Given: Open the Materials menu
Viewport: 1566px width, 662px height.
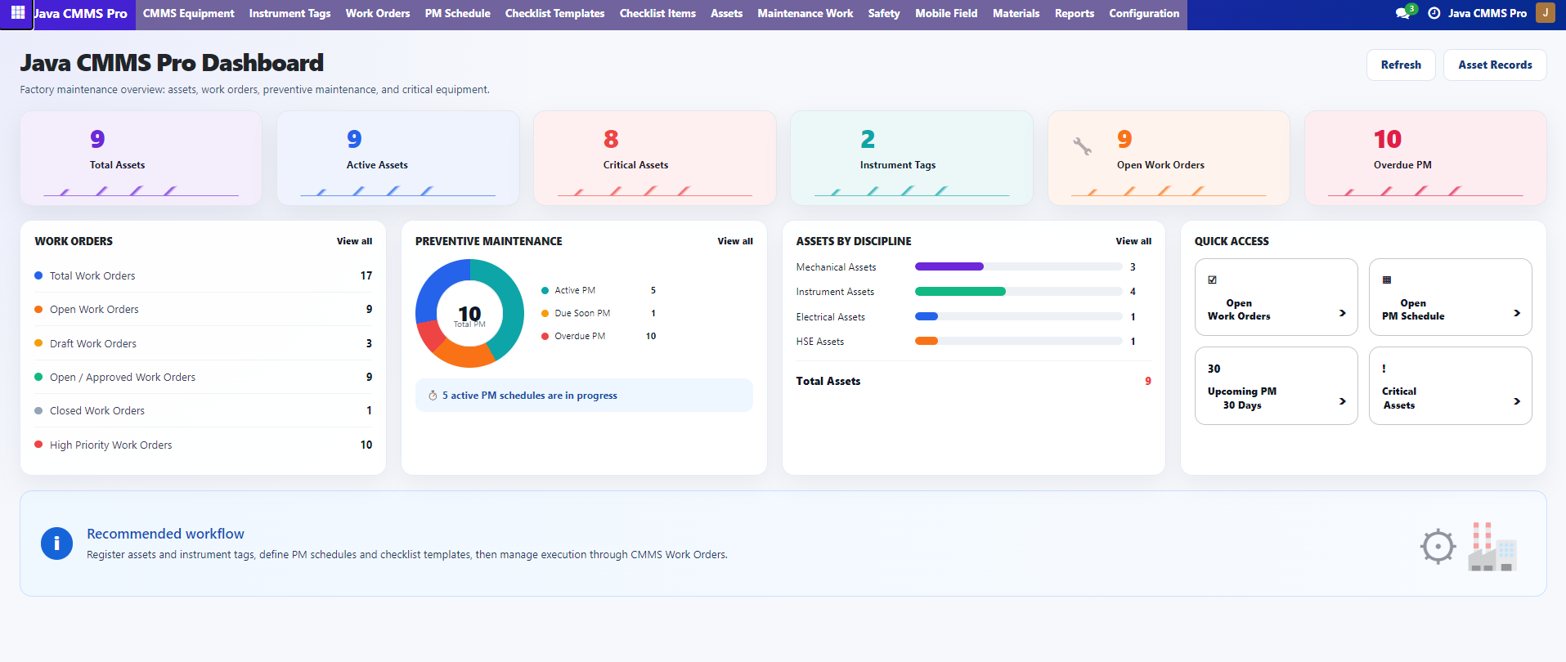Looking at the screenshot, I should click(1016, 14).
